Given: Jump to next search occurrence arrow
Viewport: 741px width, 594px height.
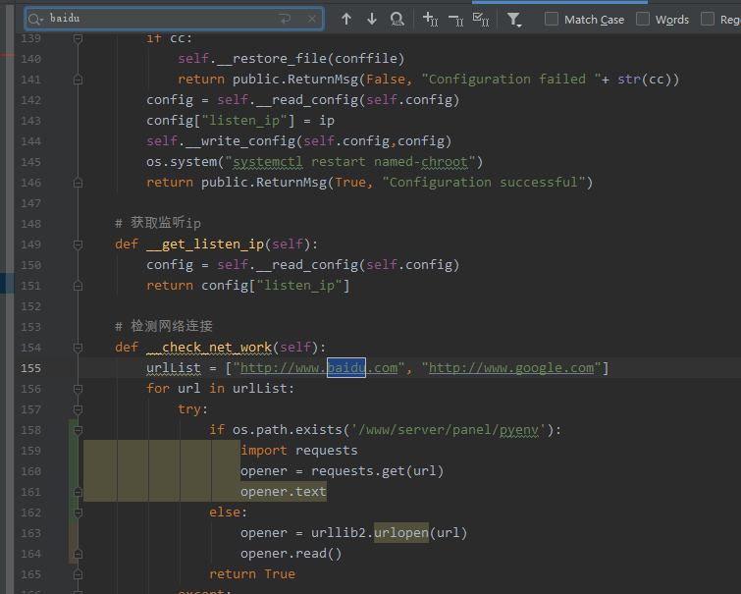Looking at the screenshot, I should click(x=371, y=19).
